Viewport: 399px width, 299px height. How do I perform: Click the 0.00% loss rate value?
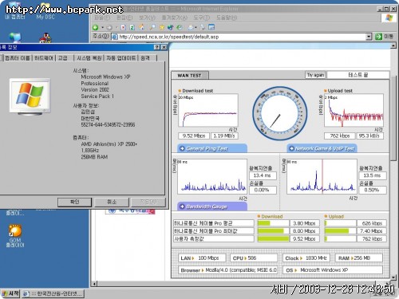point(263,190)
